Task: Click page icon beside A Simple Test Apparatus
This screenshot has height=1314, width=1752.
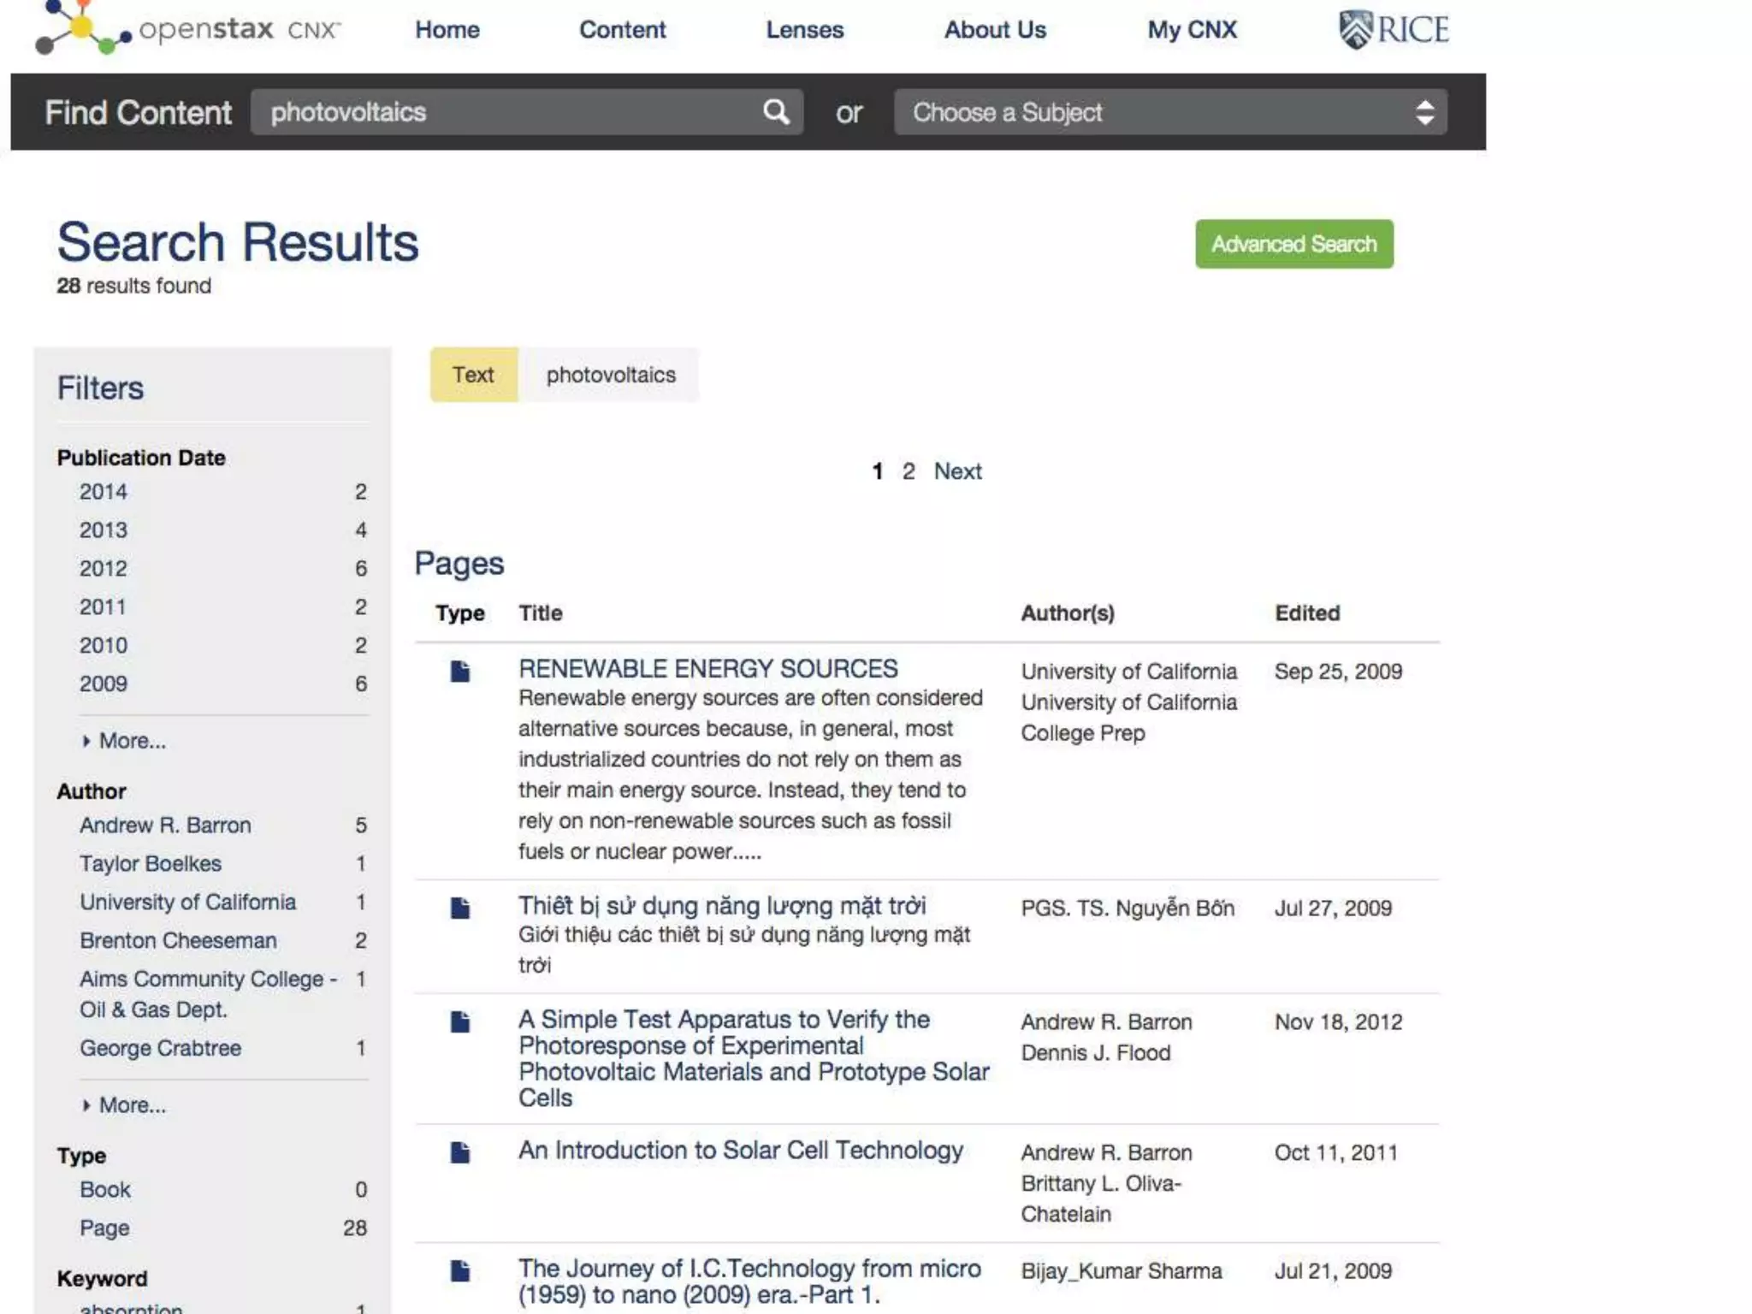Action: pos(460,1021)
